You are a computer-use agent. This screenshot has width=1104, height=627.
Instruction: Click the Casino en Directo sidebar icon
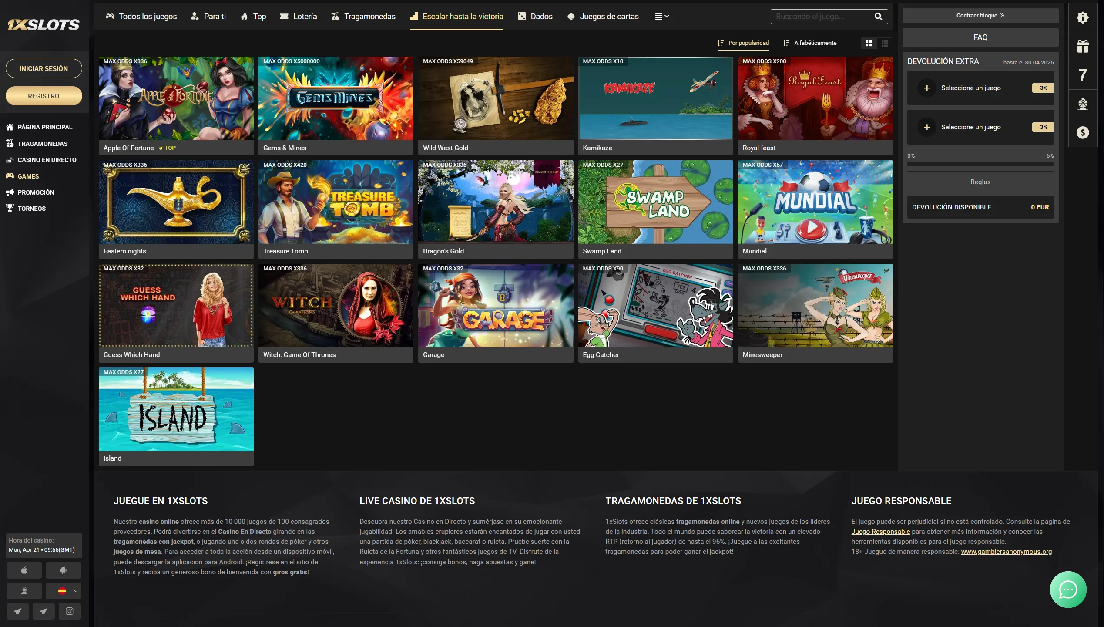10,160
